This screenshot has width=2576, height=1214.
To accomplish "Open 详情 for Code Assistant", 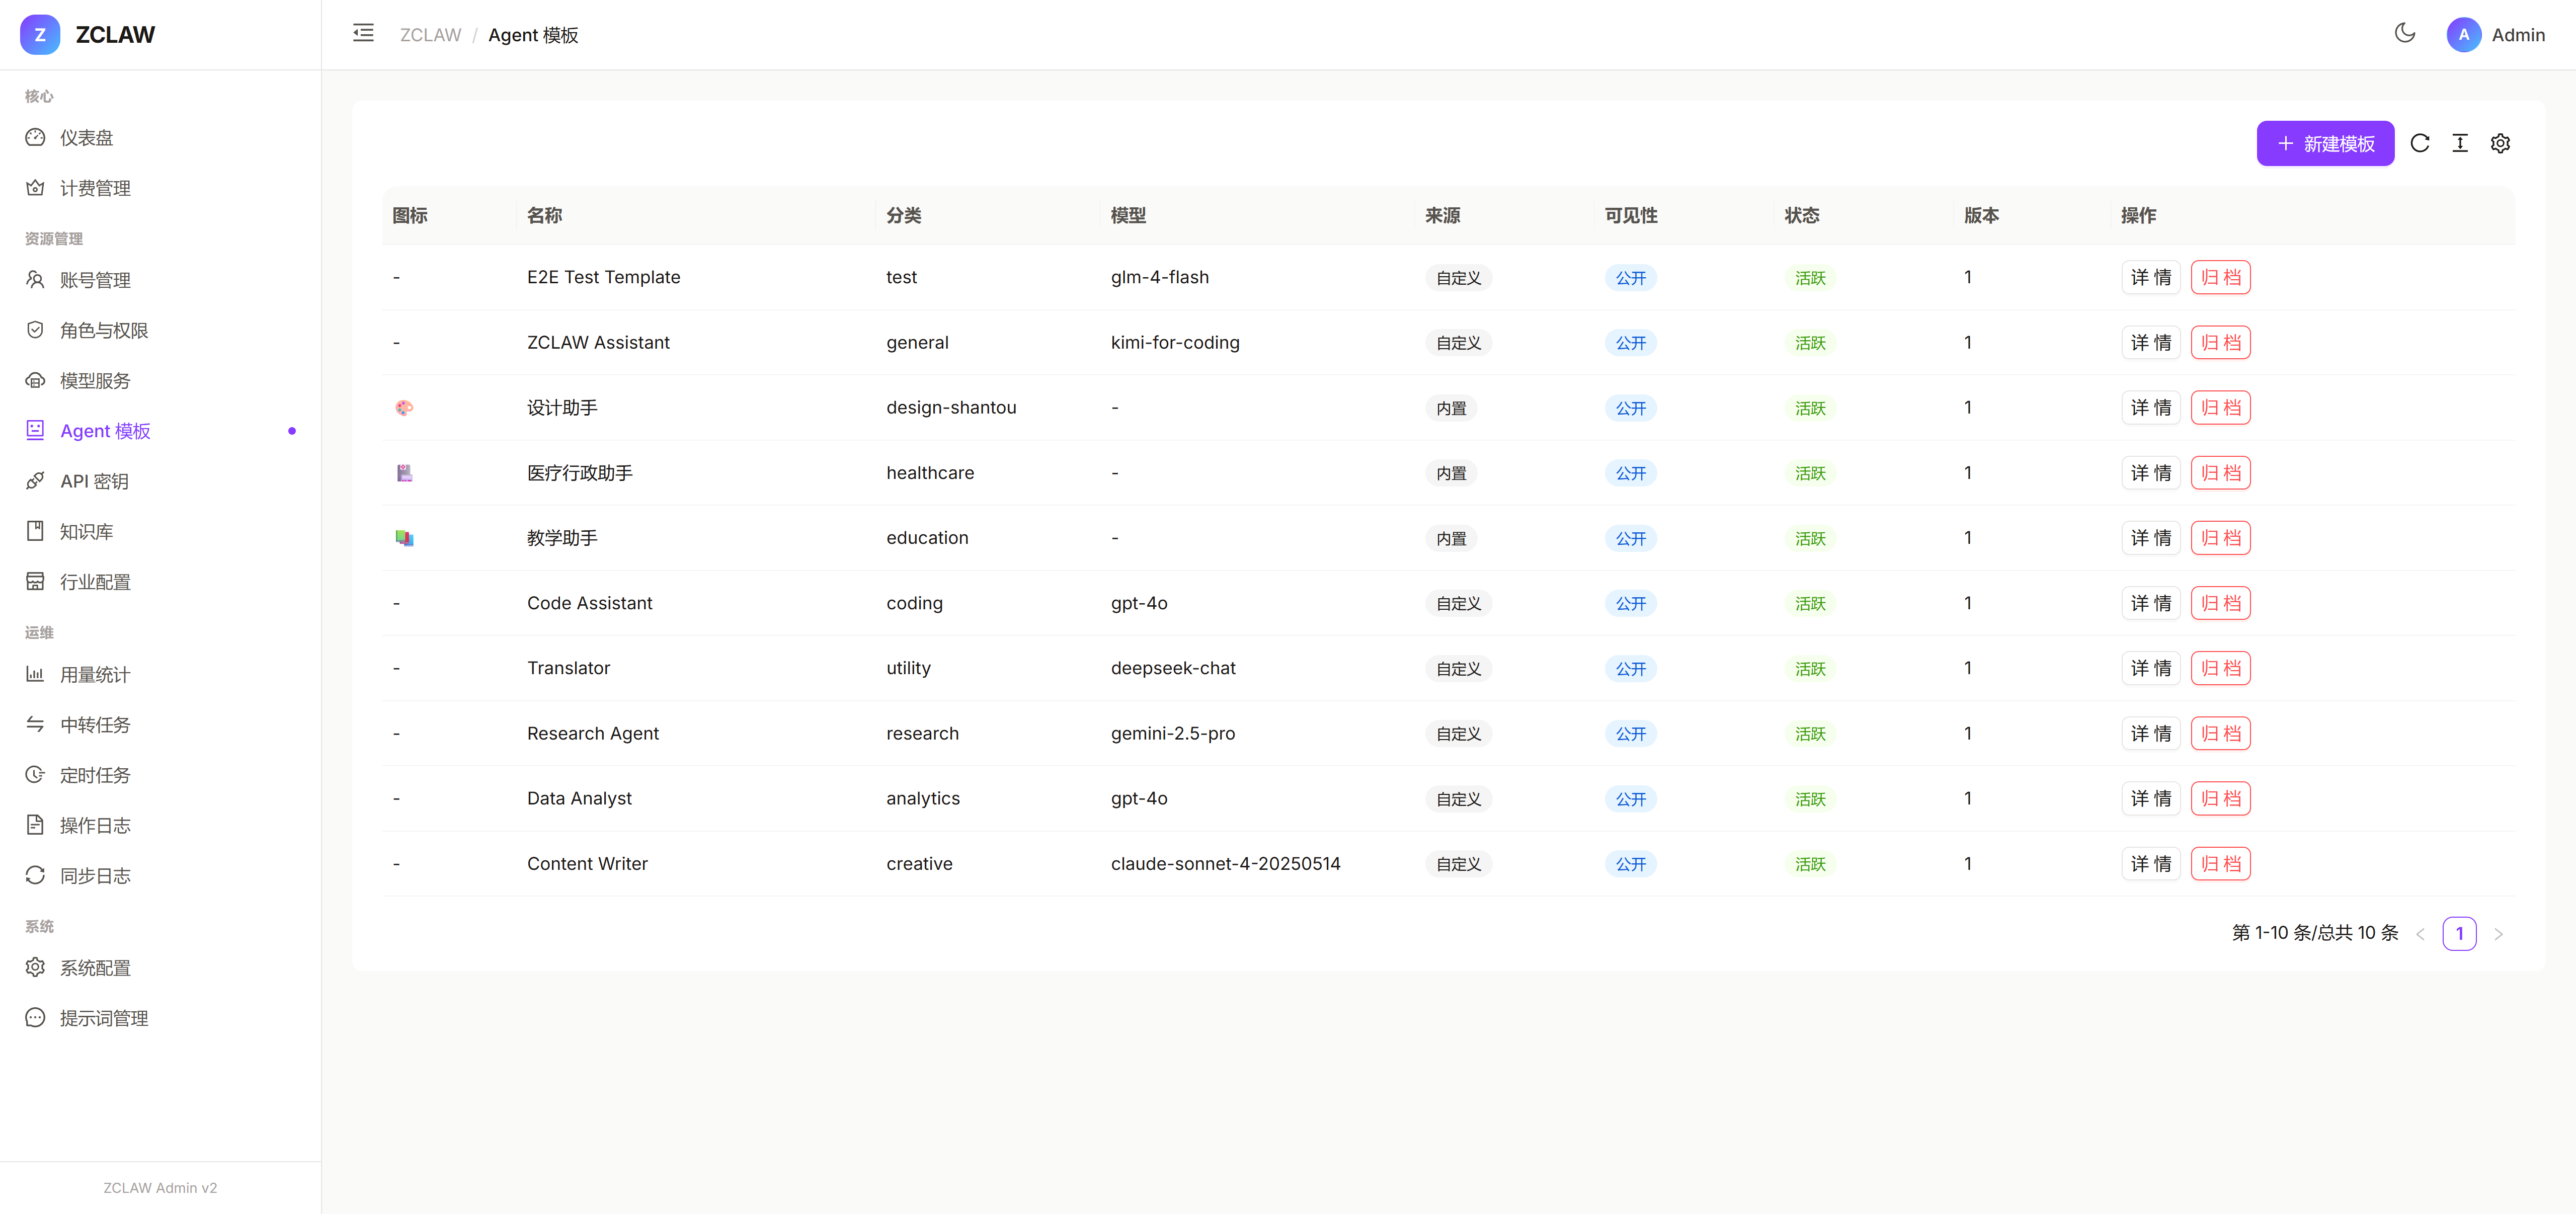I will click(x=2150, y=603).
